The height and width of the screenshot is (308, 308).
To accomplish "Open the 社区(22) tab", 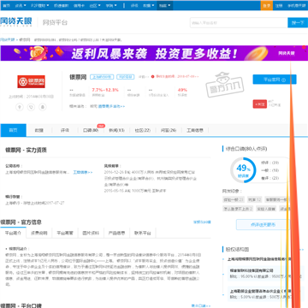I will tap(142, 130).
